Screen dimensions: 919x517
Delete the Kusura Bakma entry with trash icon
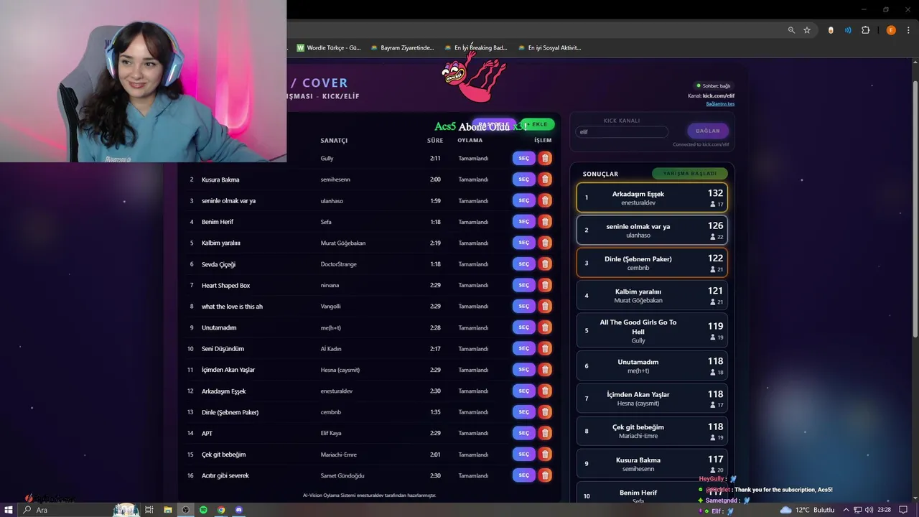[x=545, y=180]
